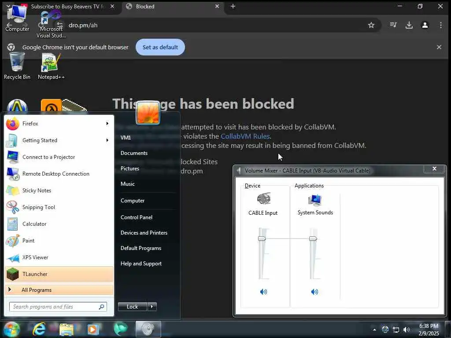The height and width of the screenshot is (338, 451).
Task: Open Help and Support
Action: click(141, 264)
